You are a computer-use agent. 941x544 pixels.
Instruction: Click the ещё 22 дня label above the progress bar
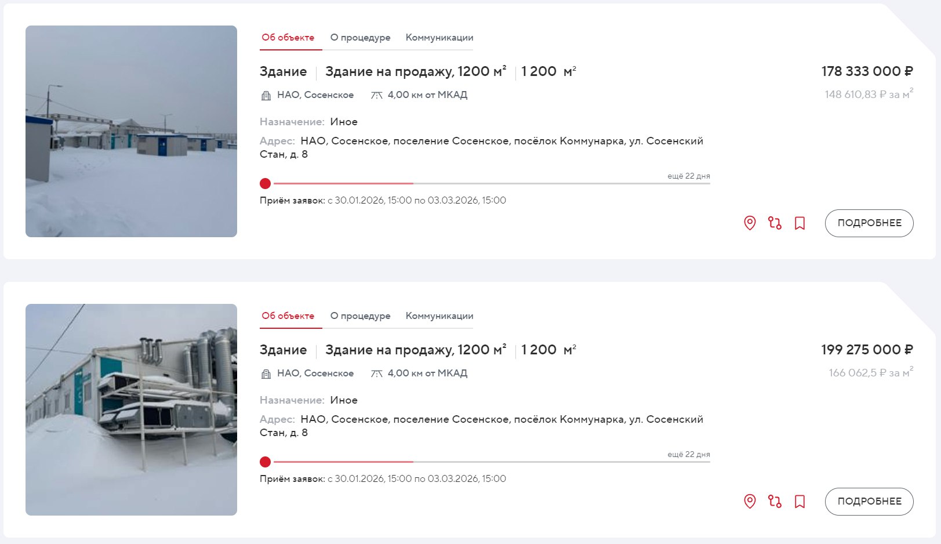pyautogui.click(x=688, y=175)
